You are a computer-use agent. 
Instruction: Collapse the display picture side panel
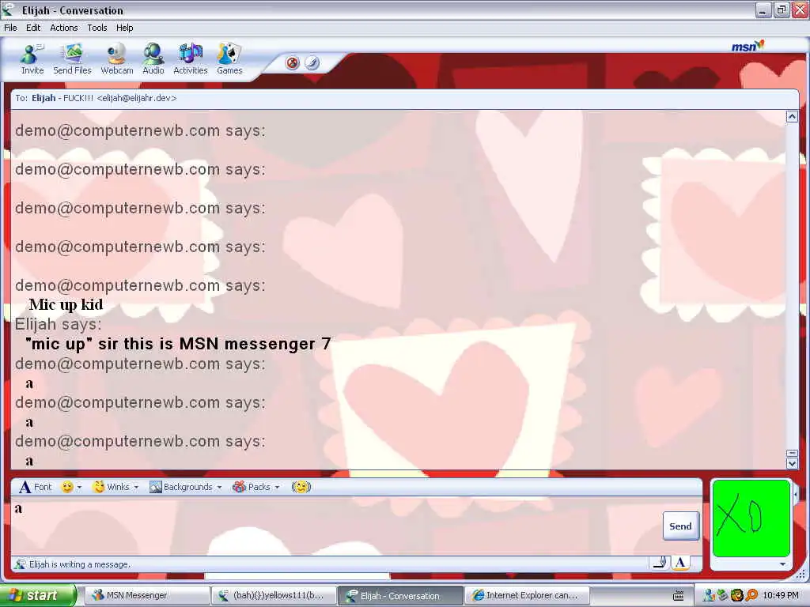[x=796, y=495]
